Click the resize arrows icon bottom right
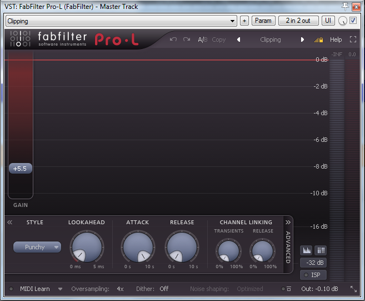This screenshot has width=365, height=301. 353,289
